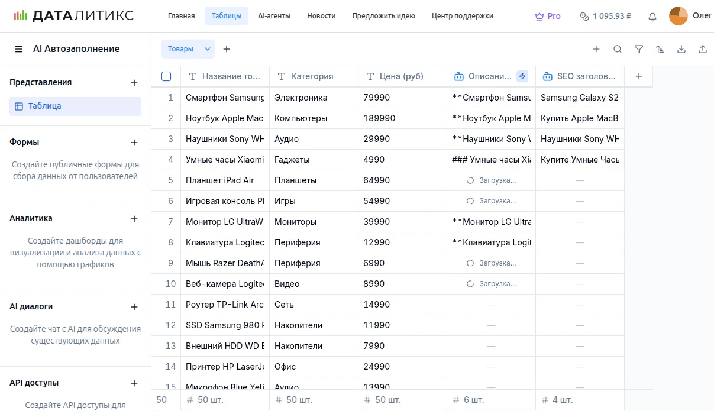Add a new form in Формы section
The image size is (714, 414).
(134, 143)
